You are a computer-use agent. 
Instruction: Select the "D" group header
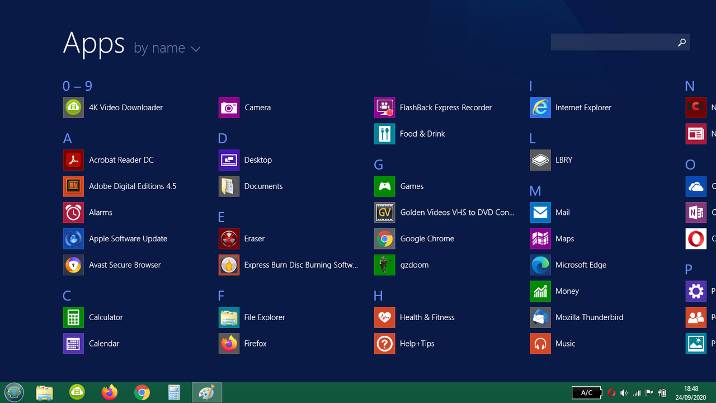click(223, 139)
